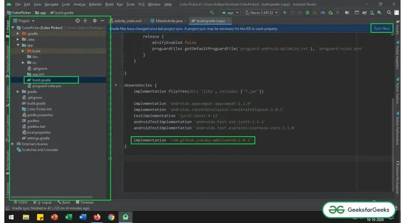Open the Project view dropdown
The height and width of the screenshot is (223, 405).
pos(26,21)
